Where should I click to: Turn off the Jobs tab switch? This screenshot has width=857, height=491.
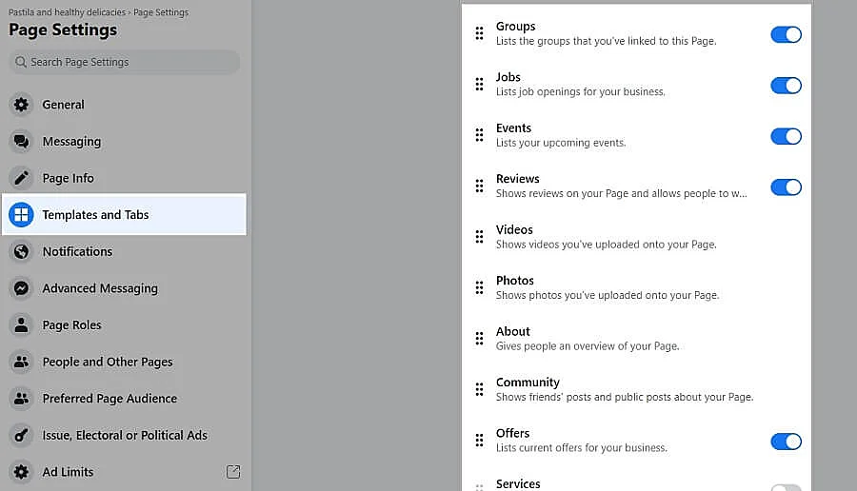[786, 86]
